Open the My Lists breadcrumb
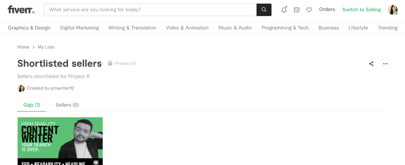The width and height of the screenshot is (405, 165). pyautogui.click(x=46, y=47)
